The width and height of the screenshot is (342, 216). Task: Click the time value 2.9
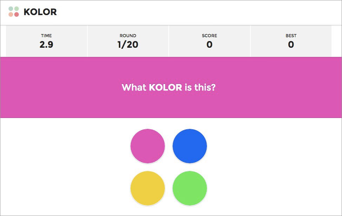tap(46, 45)
